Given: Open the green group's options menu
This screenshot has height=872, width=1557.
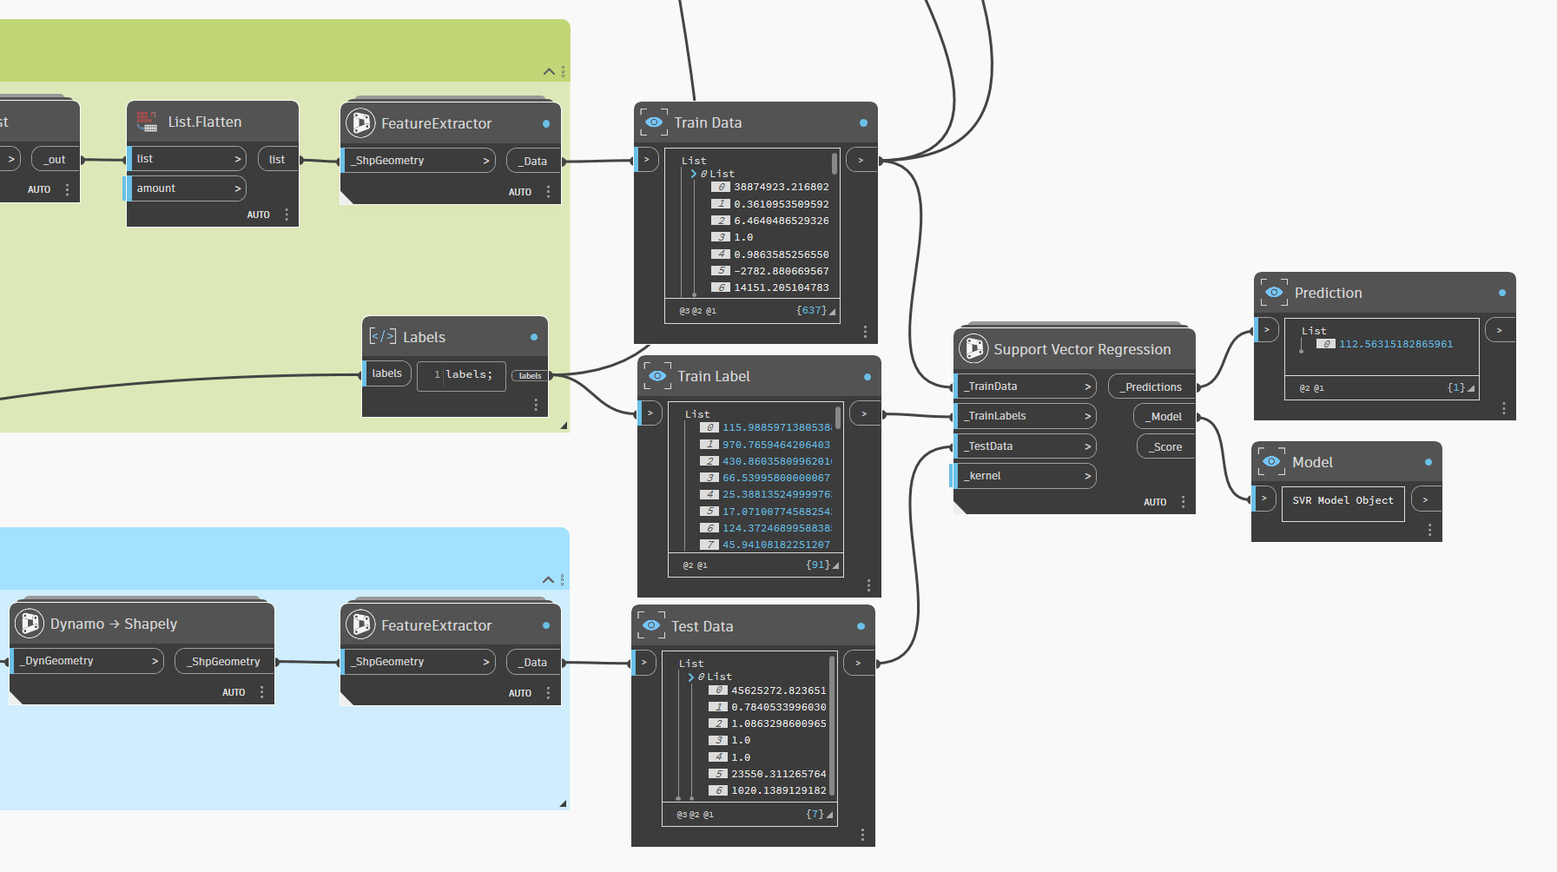Looking at the screenshot, I should 563,71.
